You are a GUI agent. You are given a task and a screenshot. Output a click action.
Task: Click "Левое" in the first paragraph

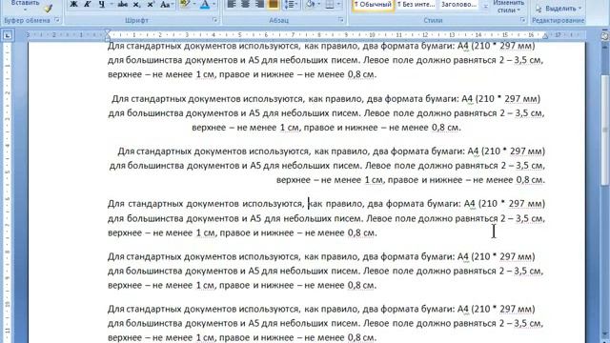pyautogui.click(x=376, y=60)
